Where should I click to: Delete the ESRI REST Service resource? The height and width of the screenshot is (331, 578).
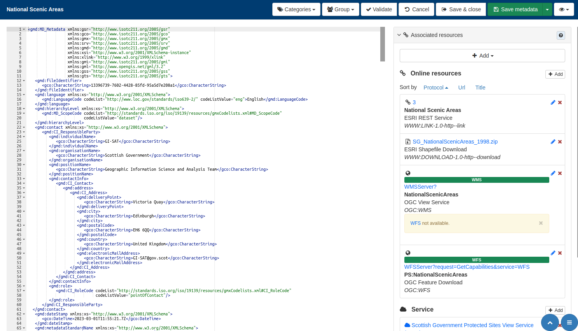(x=560, y=103)
